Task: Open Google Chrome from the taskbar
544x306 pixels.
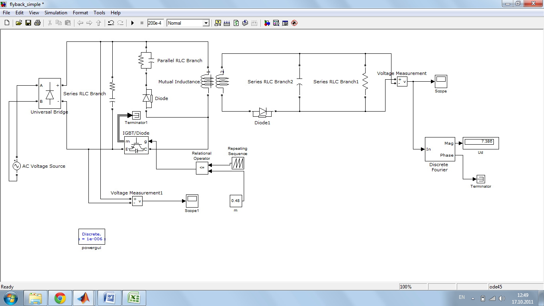Action: tap(60, 298)
